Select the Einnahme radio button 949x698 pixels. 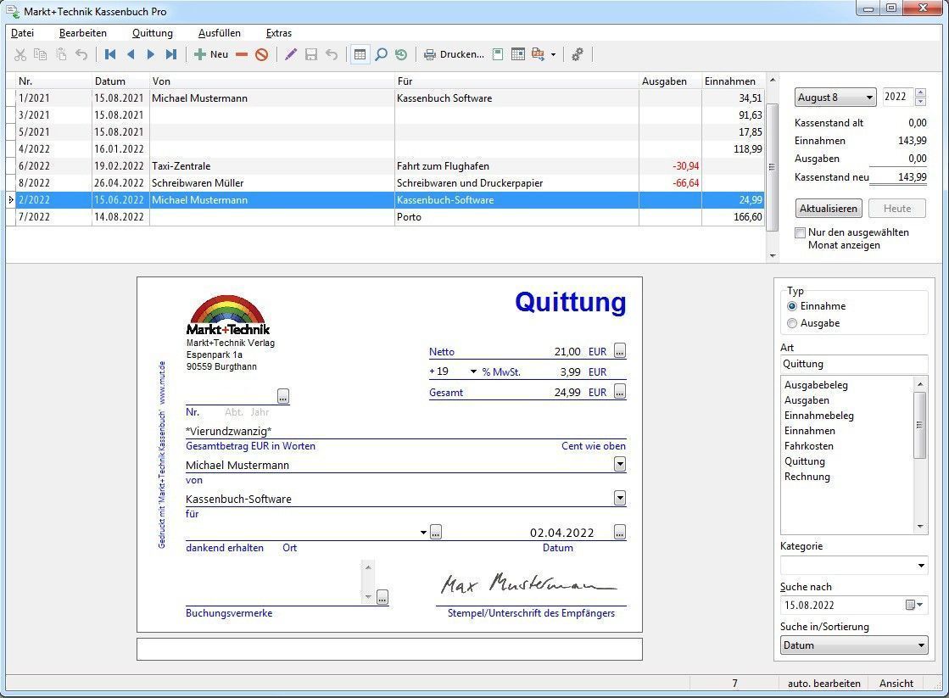(793, 306)
